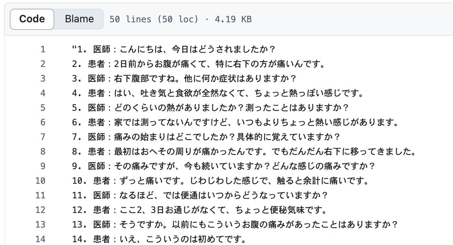Select line number 12

41,210
